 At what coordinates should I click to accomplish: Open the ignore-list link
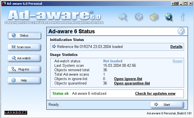(x=128, y=79)
